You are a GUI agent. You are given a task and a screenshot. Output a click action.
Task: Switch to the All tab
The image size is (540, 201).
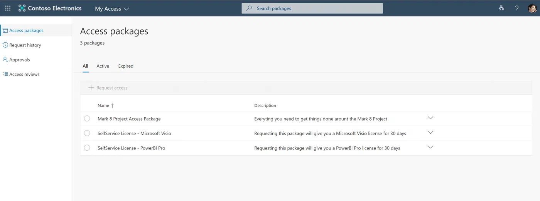tap(86, 66)
